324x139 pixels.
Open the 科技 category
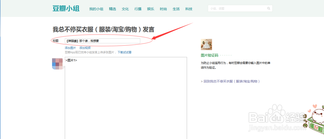pos(189,9)
